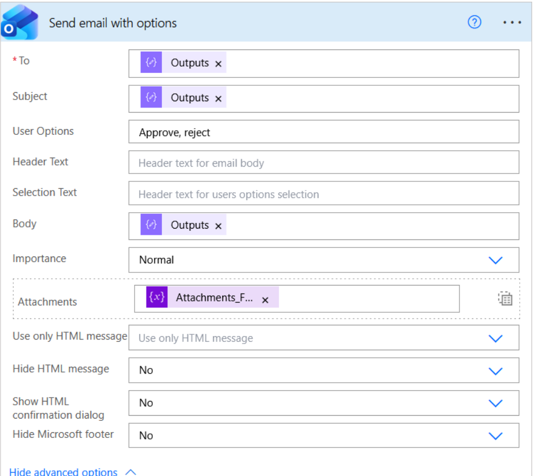Open the ellipsis more options menu
This screenshot has width=535, height=476.
point(512,23)
